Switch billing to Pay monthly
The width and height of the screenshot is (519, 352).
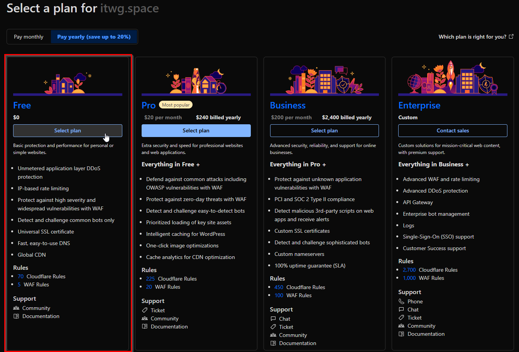(x=29, y=37)
